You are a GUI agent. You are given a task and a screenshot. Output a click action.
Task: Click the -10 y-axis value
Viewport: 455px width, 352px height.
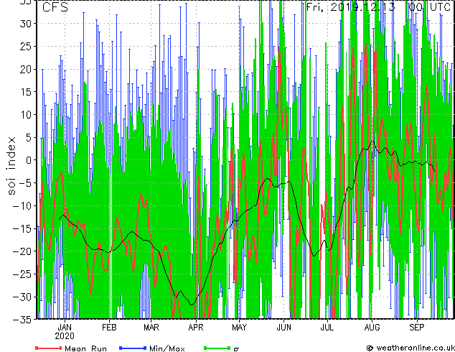(x=22, y=205)
